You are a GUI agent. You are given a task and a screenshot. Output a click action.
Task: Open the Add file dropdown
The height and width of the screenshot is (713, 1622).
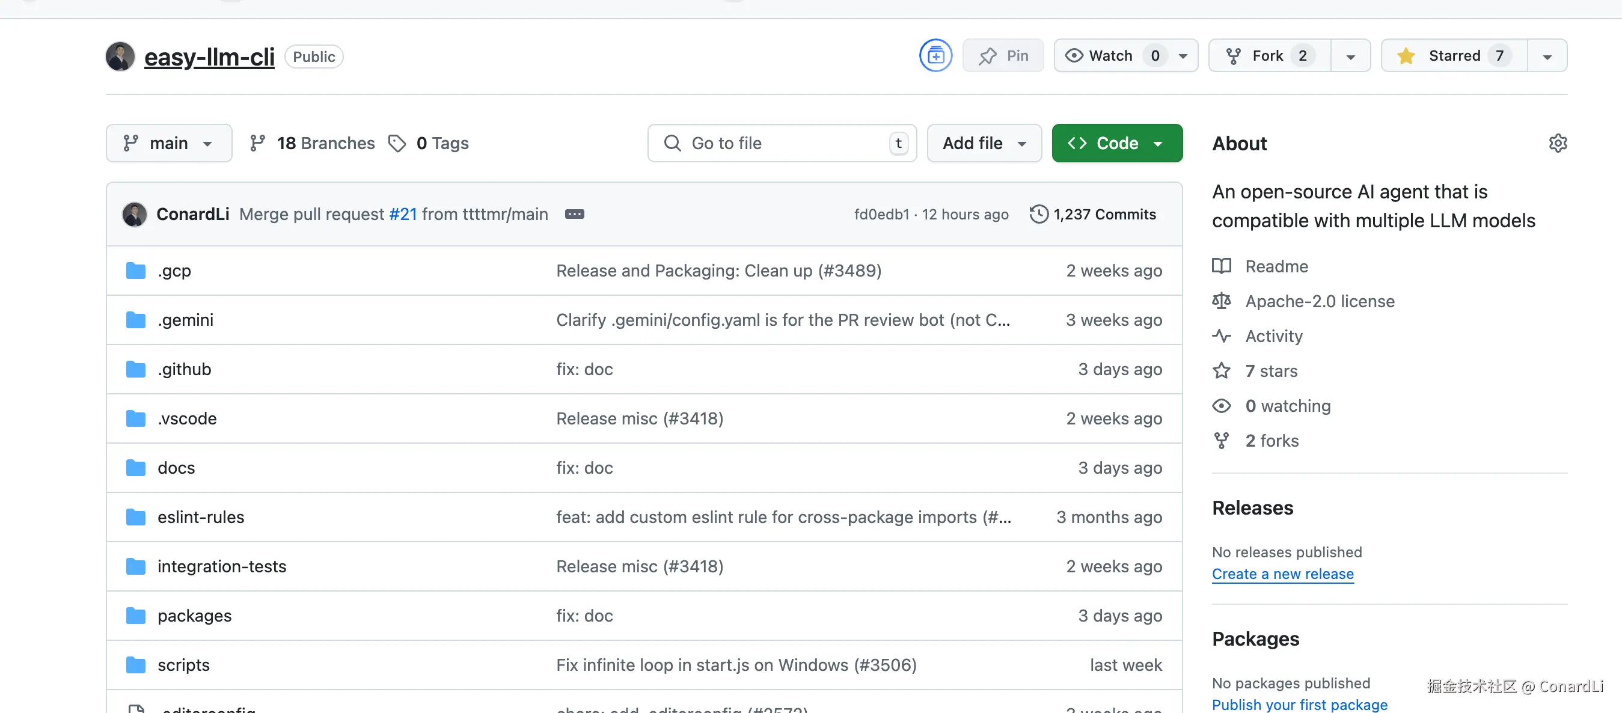coord(984,143)
